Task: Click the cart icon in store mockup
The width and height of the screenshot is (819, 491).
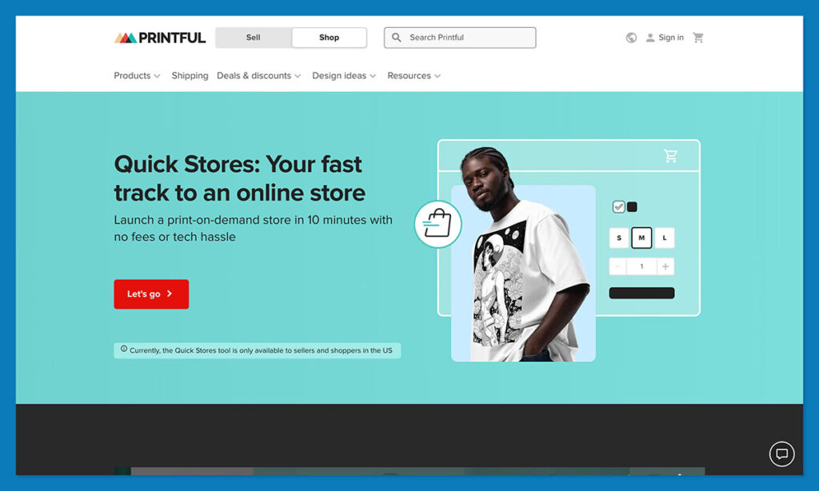Action: (671, 156)
